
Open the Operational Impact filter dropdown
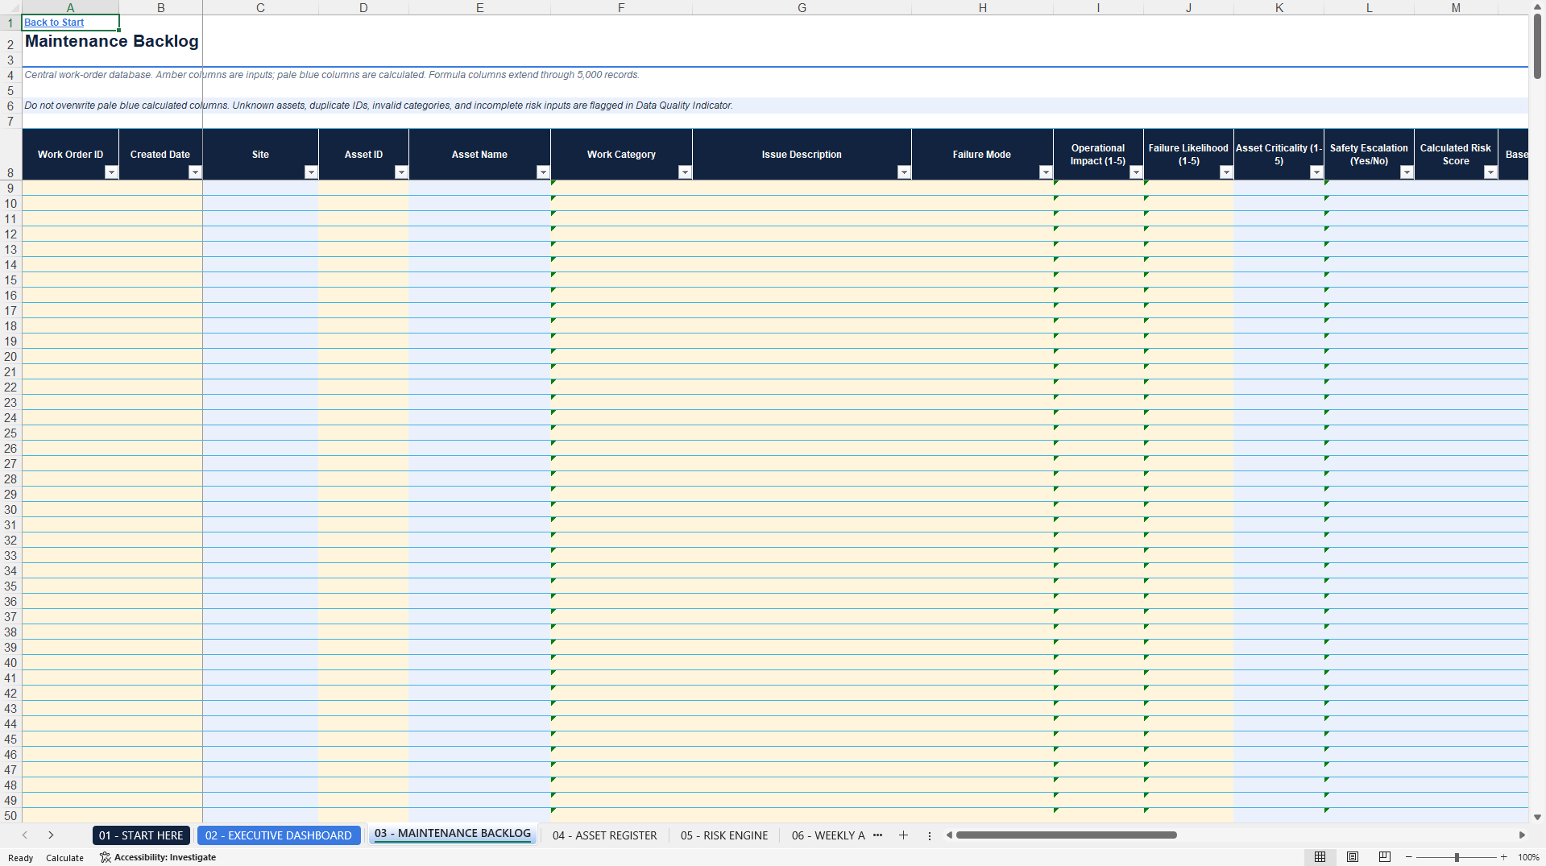pyautogui.click(x=1136, y=172)
